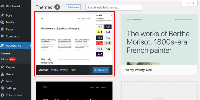Click the Customize button for Twenty Twenty-Three
This screenshot has width=200, height=100.
click(x=101, y=70)
